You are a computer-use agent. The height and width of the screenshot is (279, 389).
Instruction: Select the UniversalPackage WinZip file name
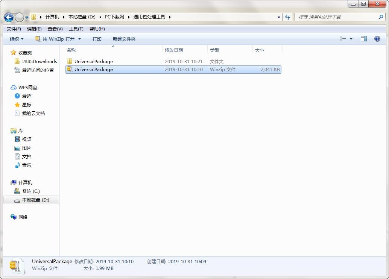click(94, 70)
